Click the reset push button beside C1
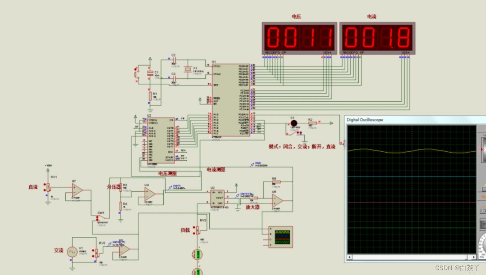 point(136,75)
